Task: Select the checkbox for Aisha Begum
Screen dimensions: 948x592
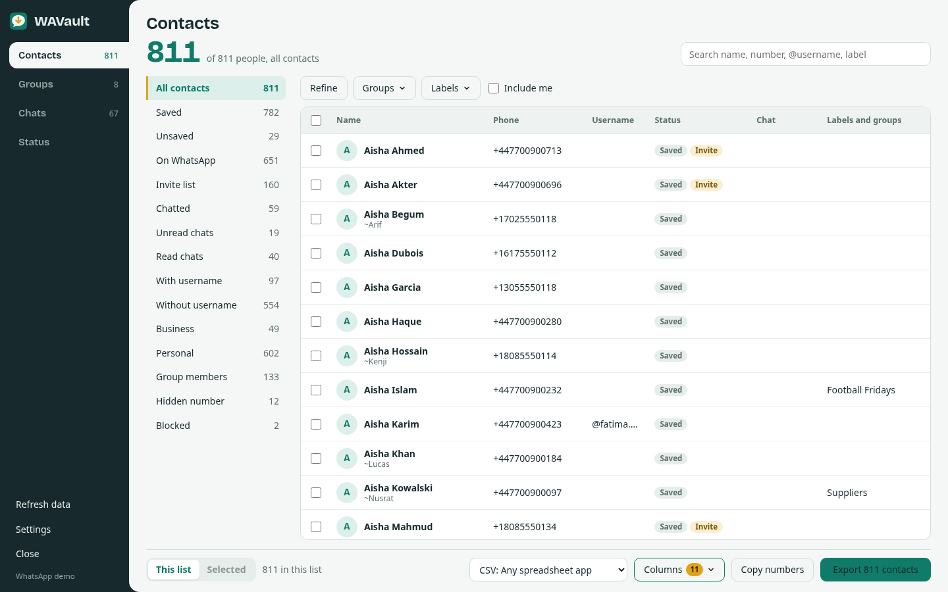Action: (316, 219)
